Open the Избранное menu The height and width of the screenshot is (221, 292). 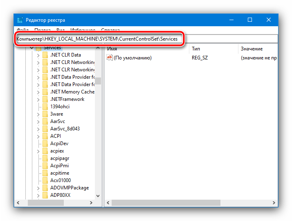click(83, 30)
